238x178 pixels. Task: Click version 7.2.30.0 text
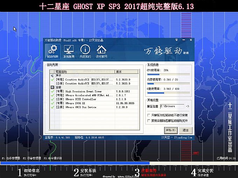pos(122,107)
